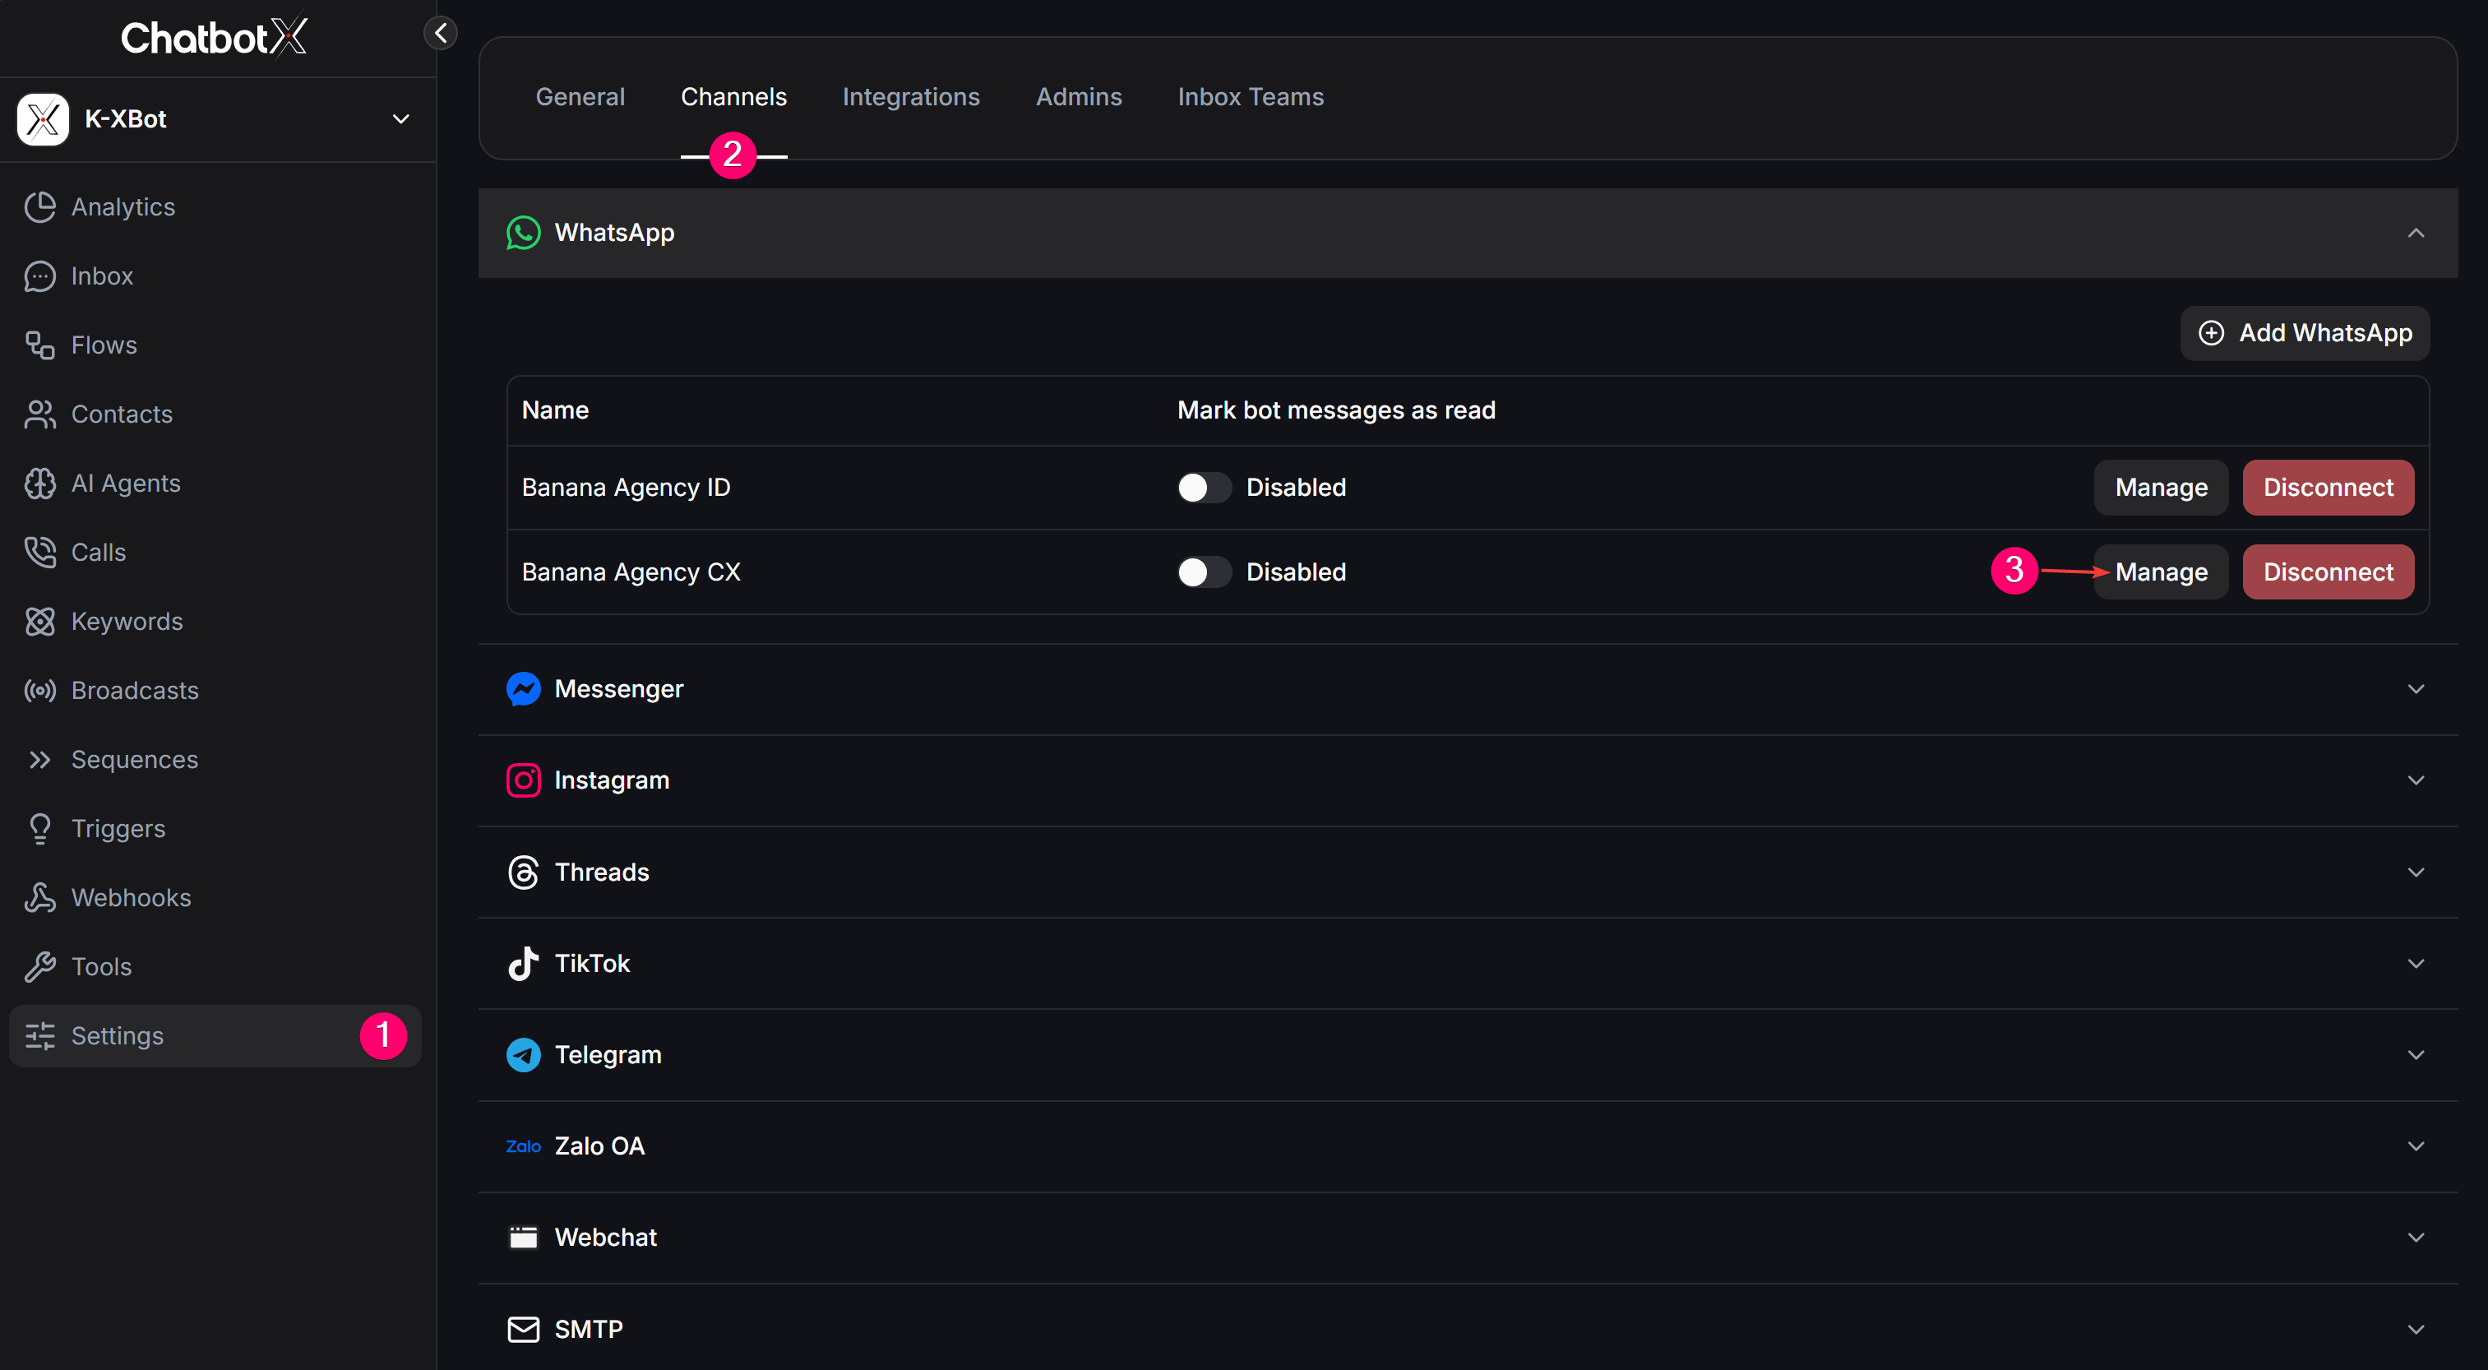This screenshot has height=1370, width=2488.
Task: Open the Contacts page
Action: pyautogui.click(x=216, y=414)
